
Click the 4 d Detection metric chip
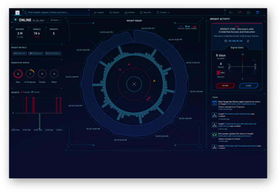[x=20, y=53]
